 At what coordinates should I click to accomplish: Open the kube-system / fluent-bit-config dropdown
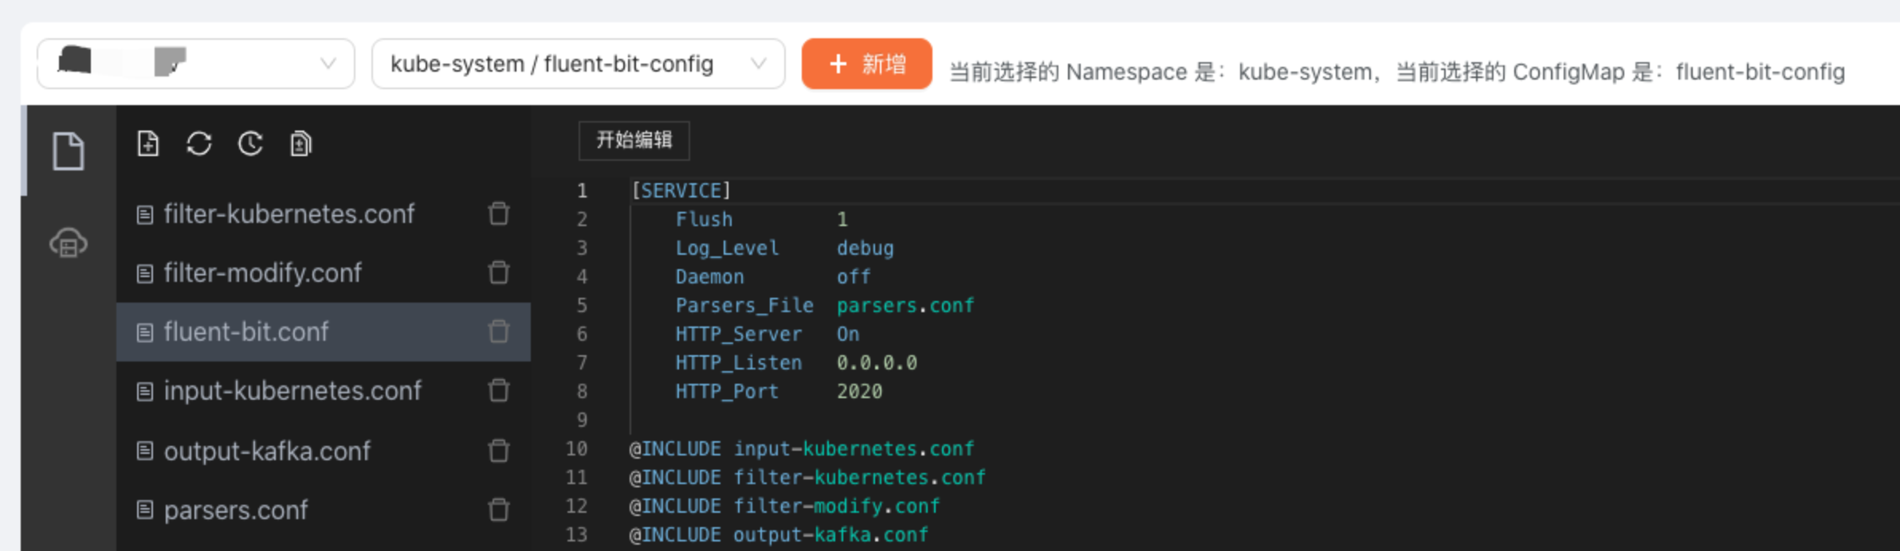point(579,64)
